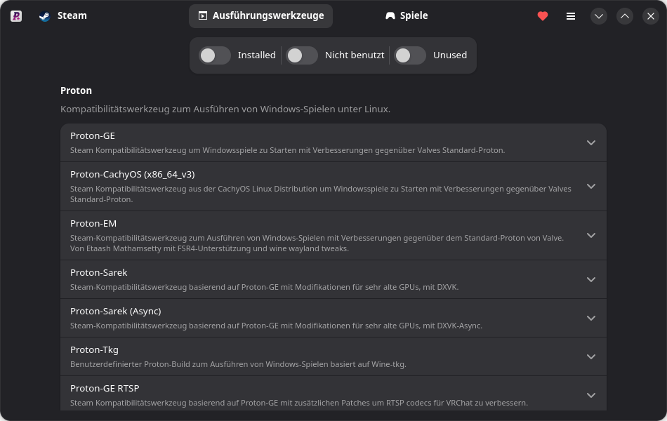Select the Proton-GE title text

click(x=92, y=135)
